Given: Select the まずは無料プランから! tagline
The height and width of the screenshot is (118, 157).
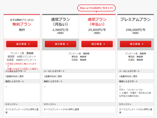Looking at the screenshot, I should tap(22, 20).
